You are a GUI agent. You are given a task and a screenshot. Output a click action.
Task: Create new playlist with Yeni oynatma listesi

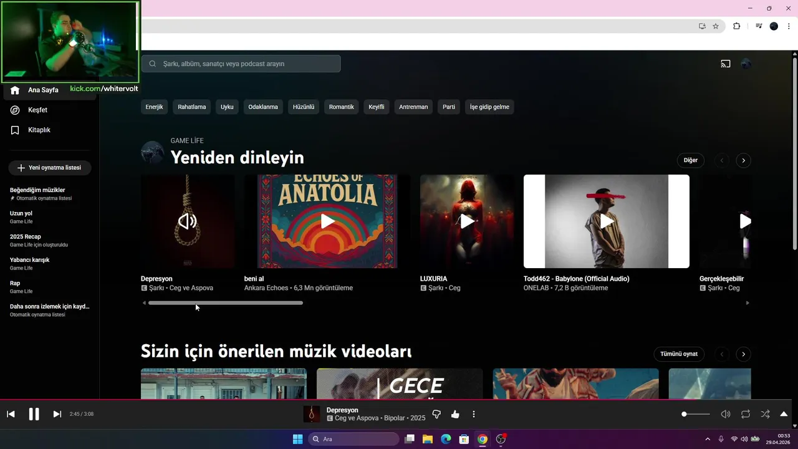click(x=50, y=168)
